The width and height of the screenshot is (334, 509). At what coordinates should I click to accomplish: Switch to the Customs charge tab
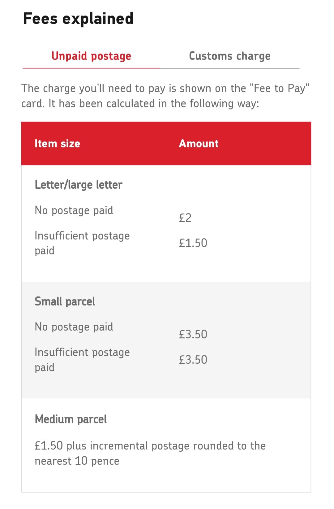(230, 56)
